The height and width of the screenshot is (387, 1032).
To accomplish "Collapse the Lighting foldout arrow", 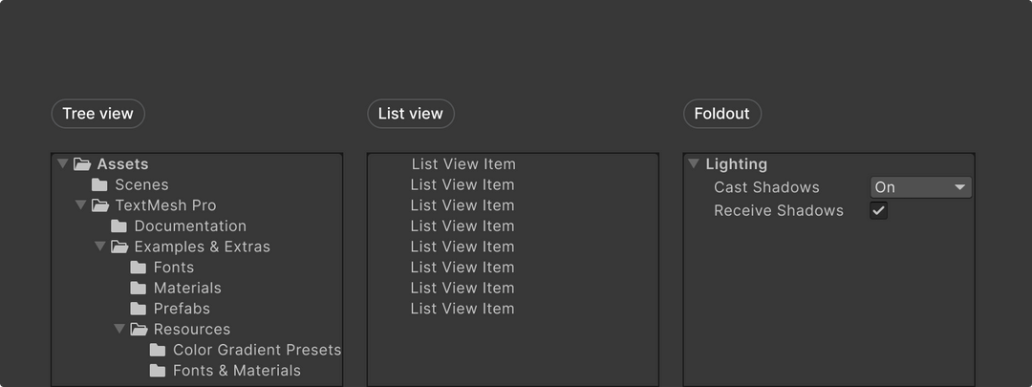I will tap(694, 164).
